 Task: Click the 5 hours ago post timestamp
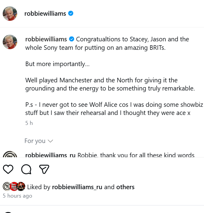coord(17,196)
